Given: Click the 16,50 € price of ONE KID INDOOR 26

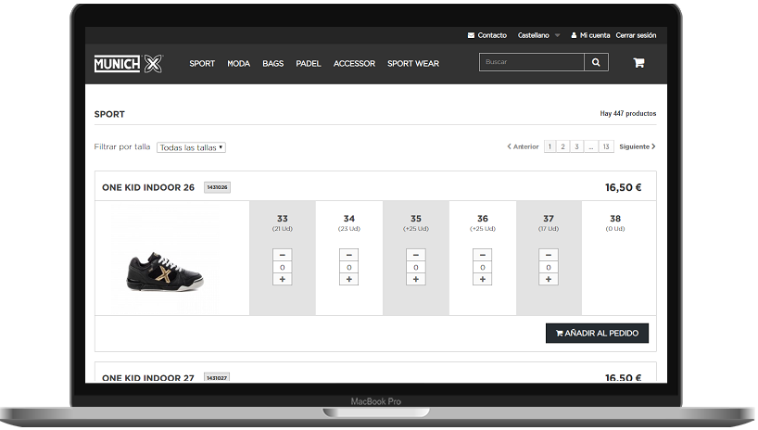Looking at the screenshot, I should 623,188.
